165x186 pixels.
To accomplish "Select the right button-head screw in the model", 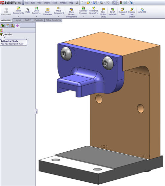I will (x=108, y=63).
